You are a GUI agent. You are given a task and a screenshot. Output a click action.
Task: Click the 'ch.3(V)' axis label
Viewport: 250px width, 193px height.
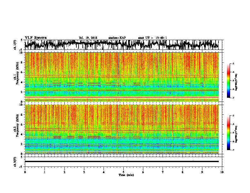pyautogui.click(x=15, y=162)
